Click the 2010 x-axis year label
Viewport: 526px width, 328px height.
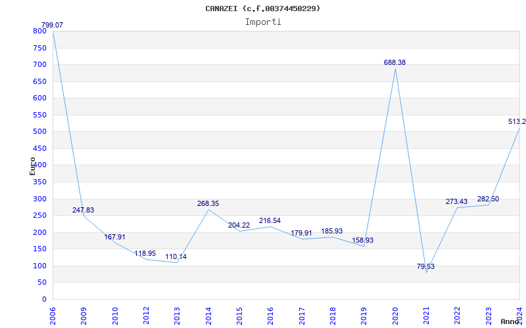tap(115, 316)
